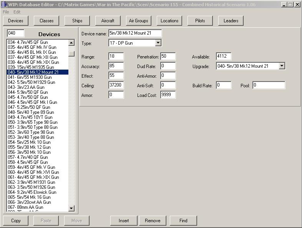This screenshot has width=302, height=228.
Task: Open the File menu
Action: (x=6, y=12)
